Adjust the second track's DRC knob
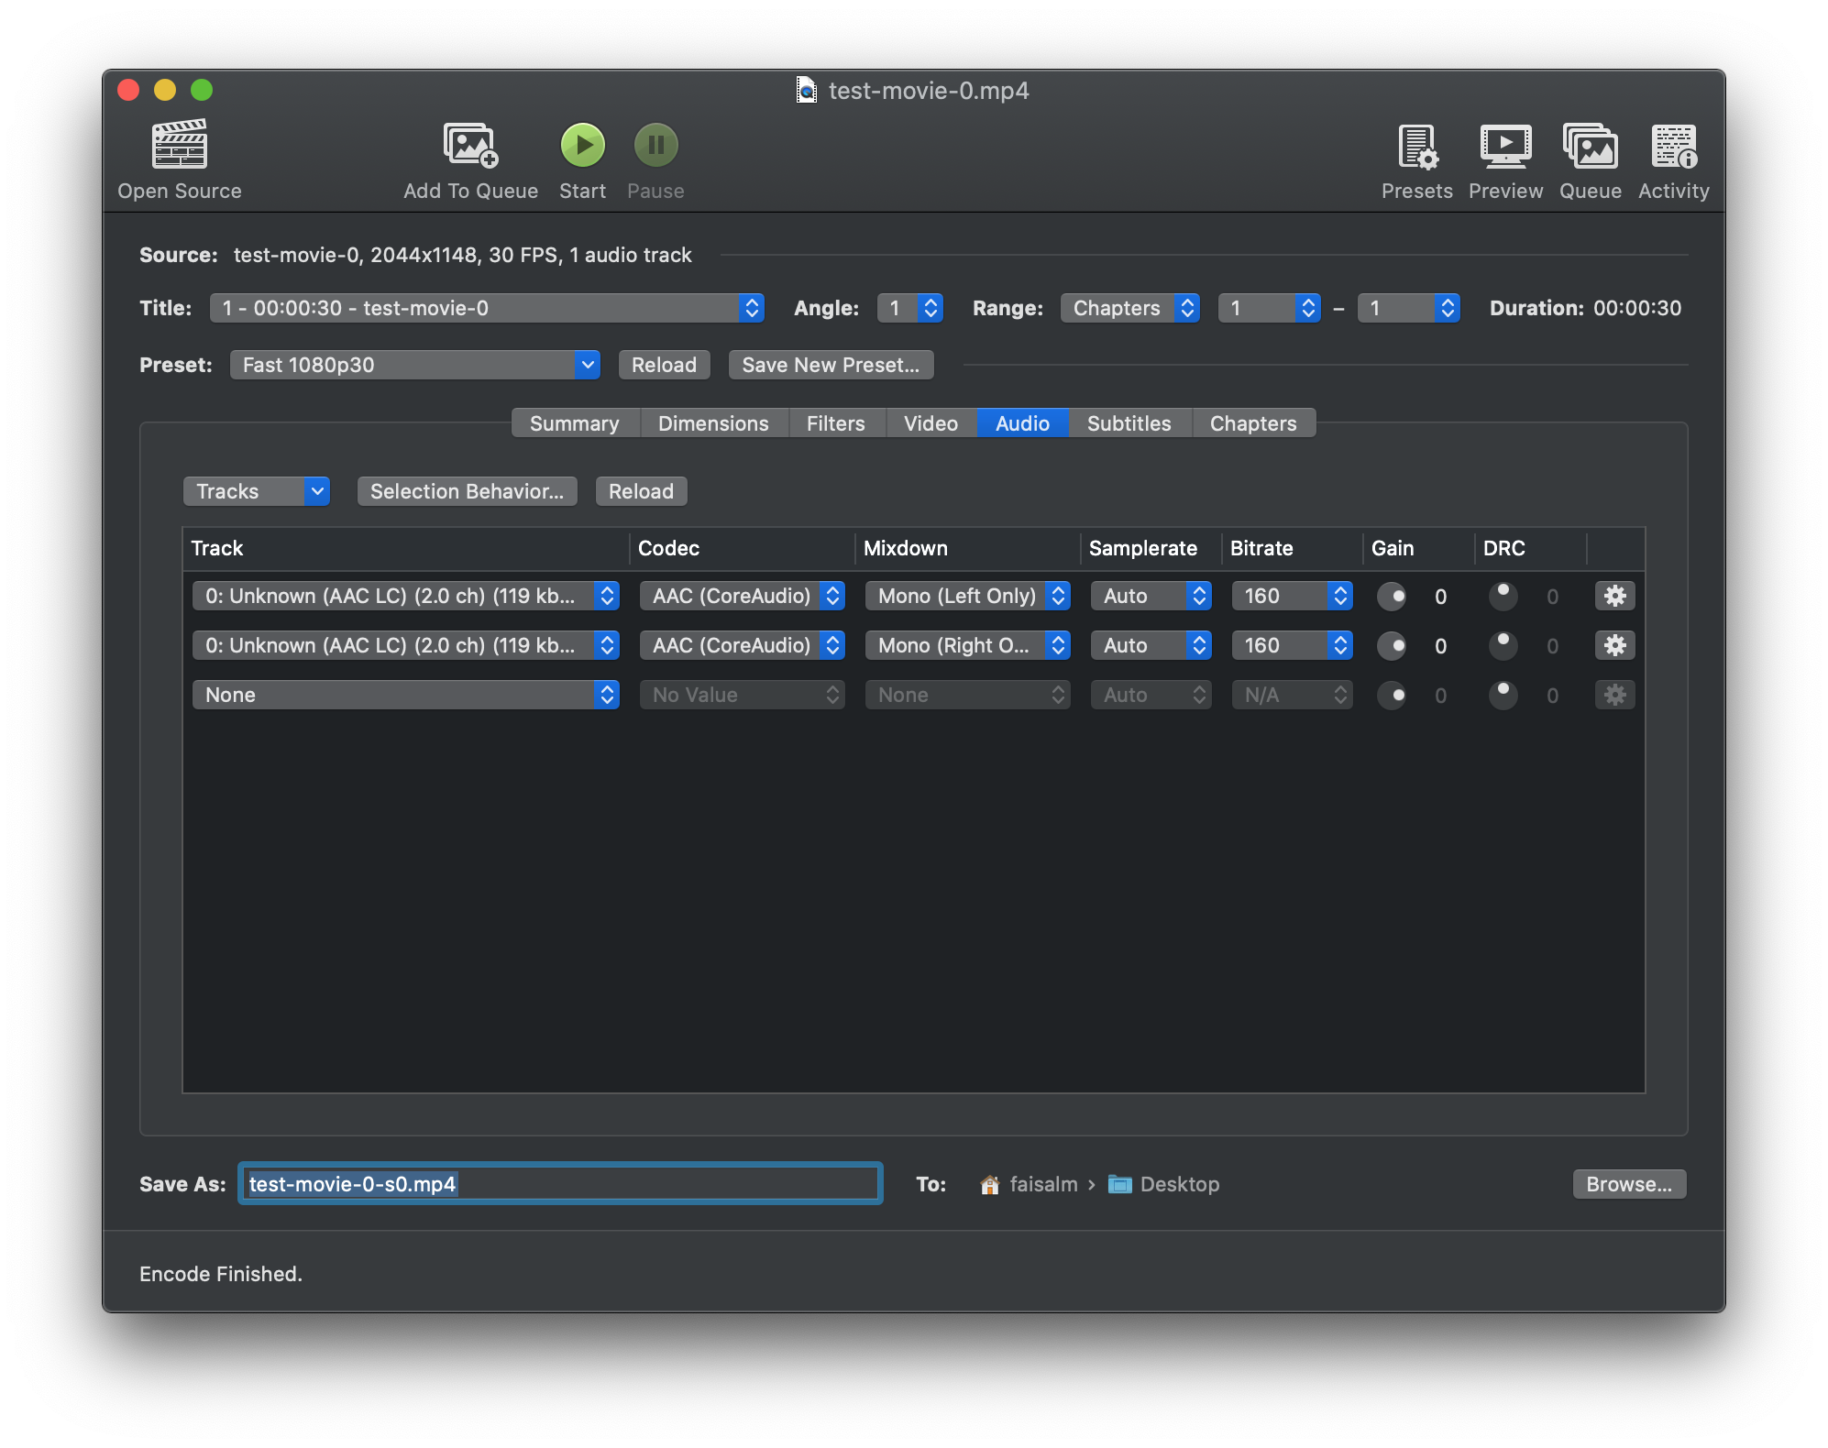The image size is (1828, 1448). [1503, 645]
